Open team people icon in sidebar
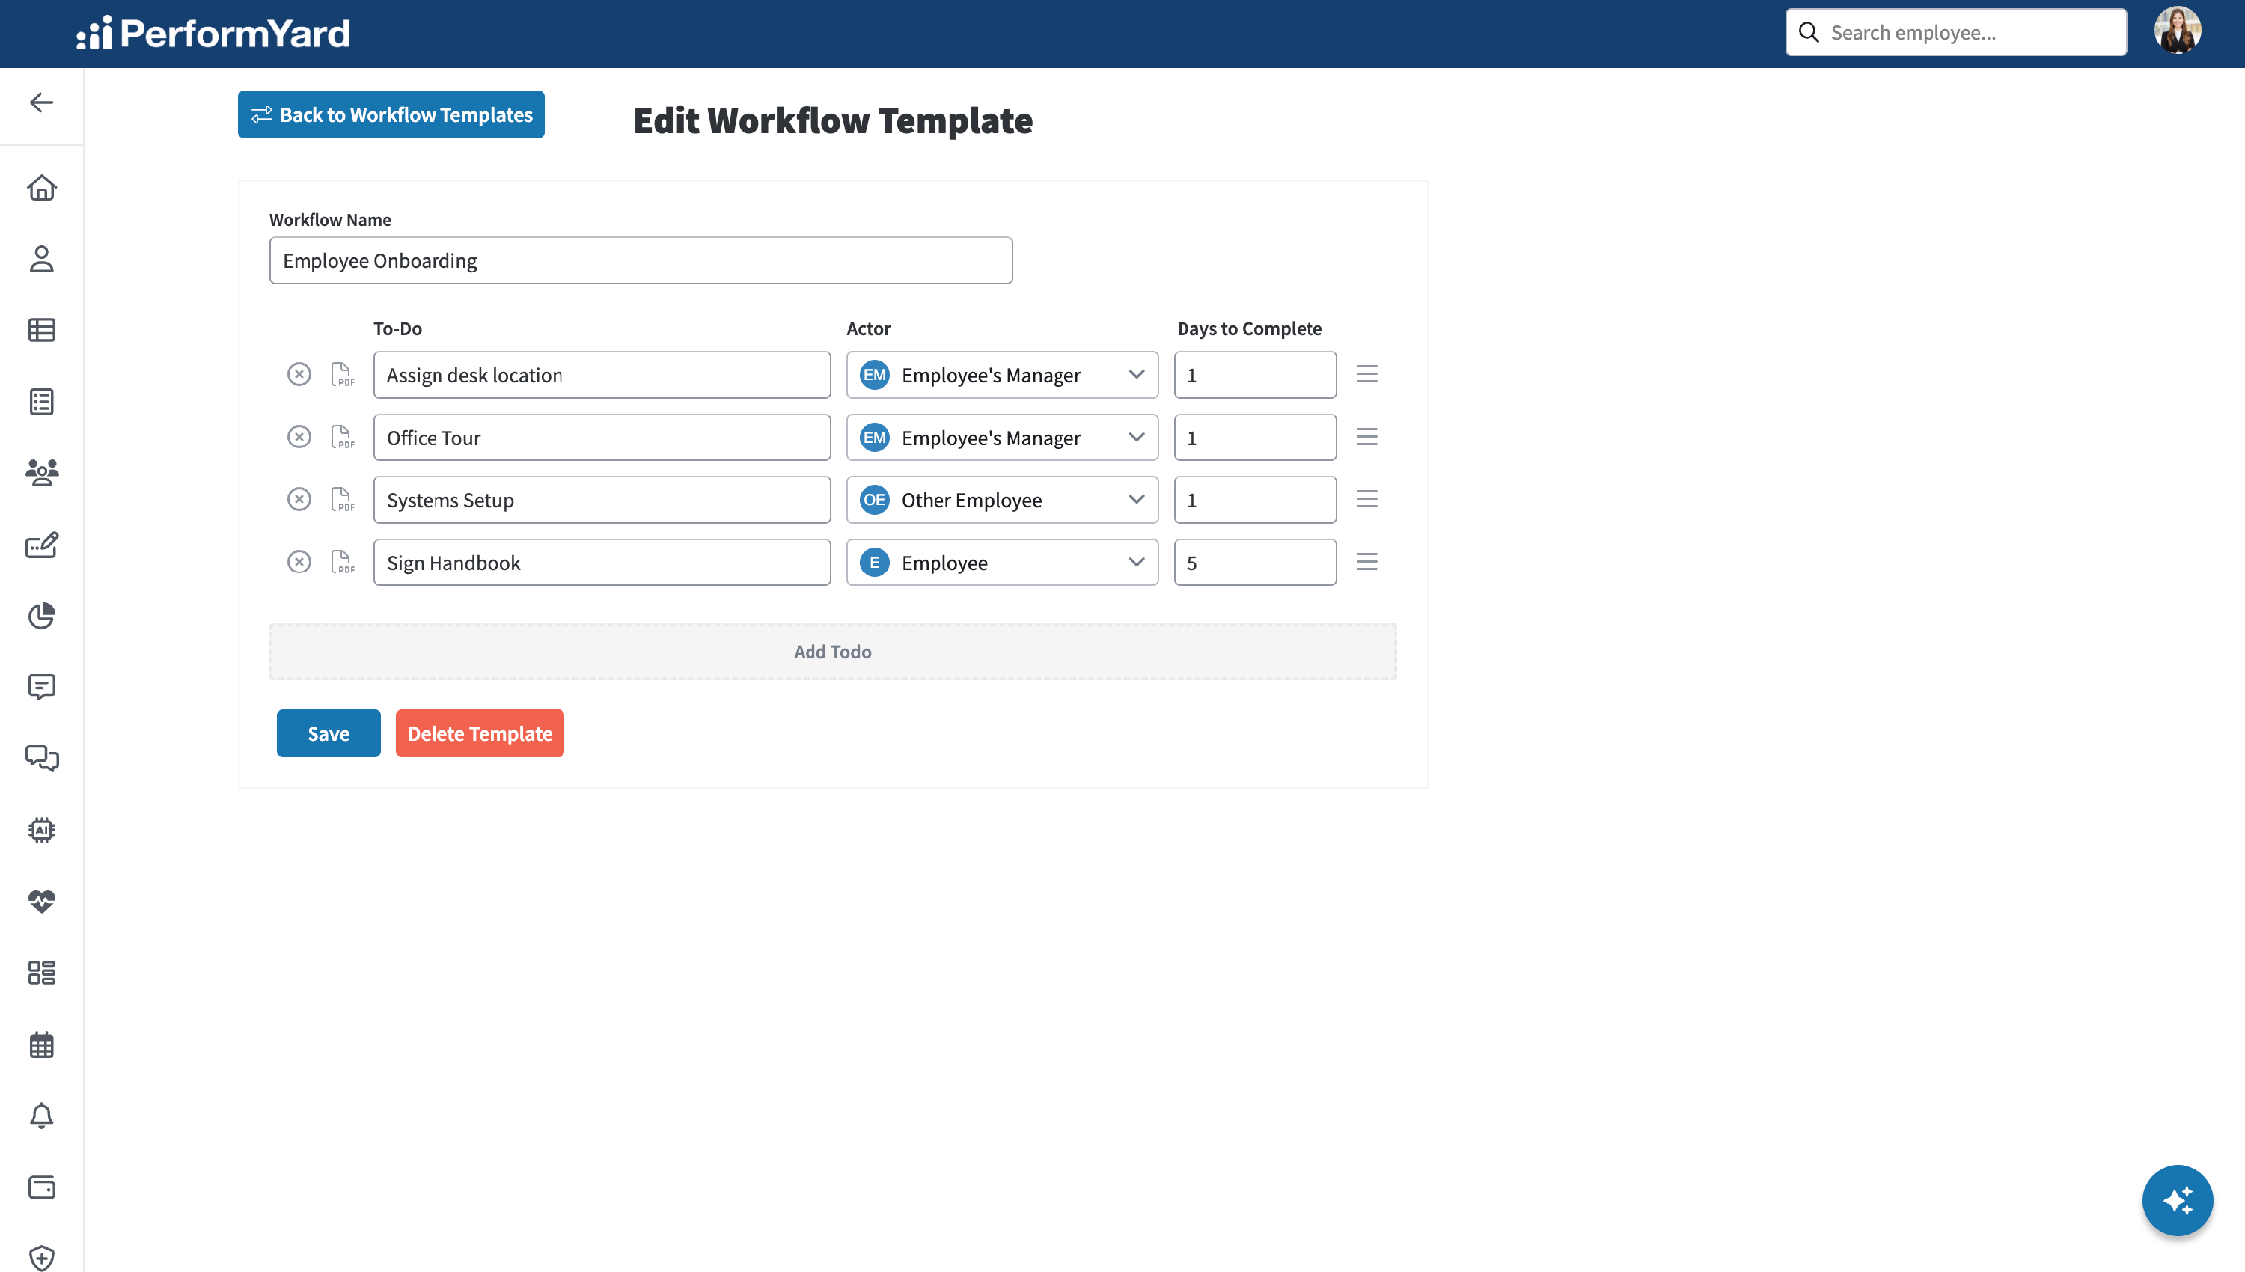The image size is (2245, 1272). (x=41, y=473)
